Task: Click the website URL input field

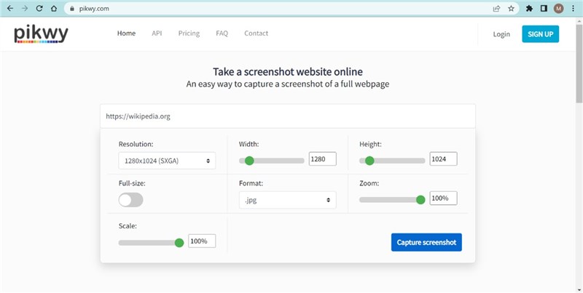Action: [x=287, y=116]
